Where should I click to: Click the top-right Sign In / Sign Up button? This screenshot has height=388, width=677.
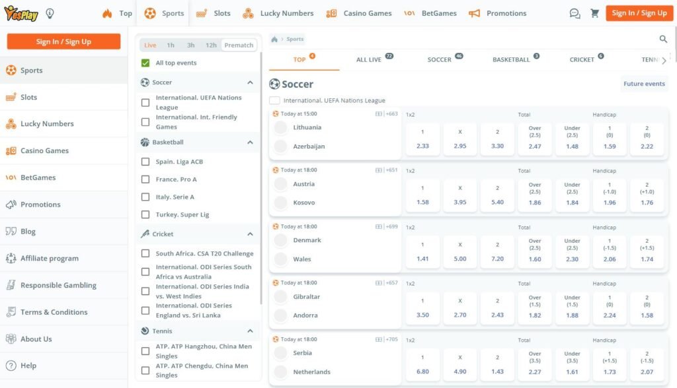(x=639, y=13)
